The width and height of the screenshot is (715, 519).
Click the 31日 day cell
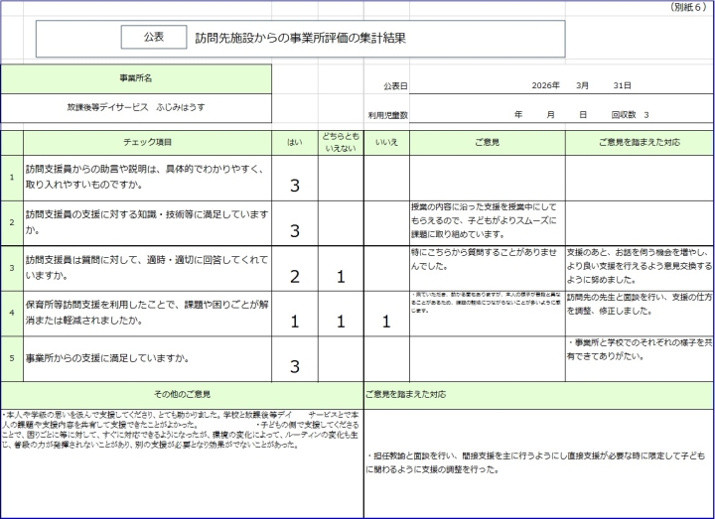click(622, 86)
